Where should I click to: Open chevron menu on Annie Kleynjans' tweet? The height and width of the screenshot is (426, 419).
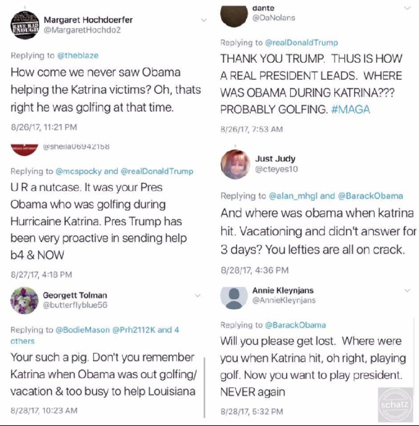407,290
